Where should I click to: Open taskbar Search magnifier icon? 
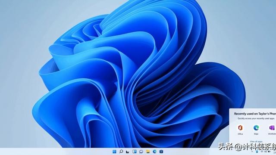click(121, 151)
